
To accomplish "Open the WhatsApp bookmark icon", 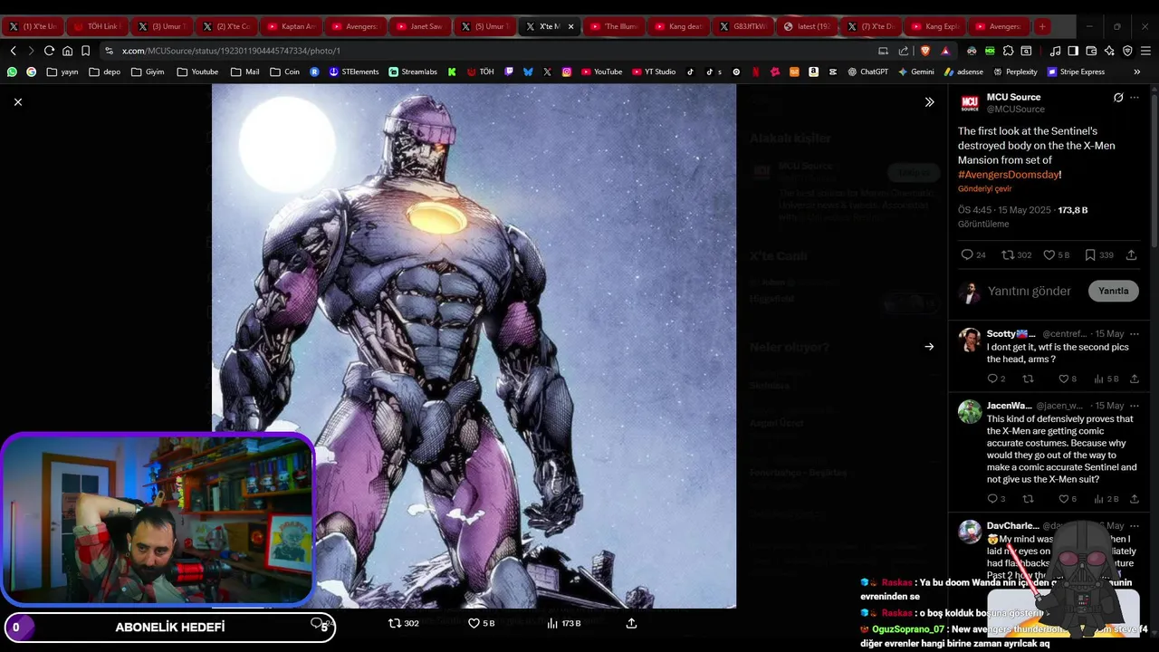I will click(12, 72).
